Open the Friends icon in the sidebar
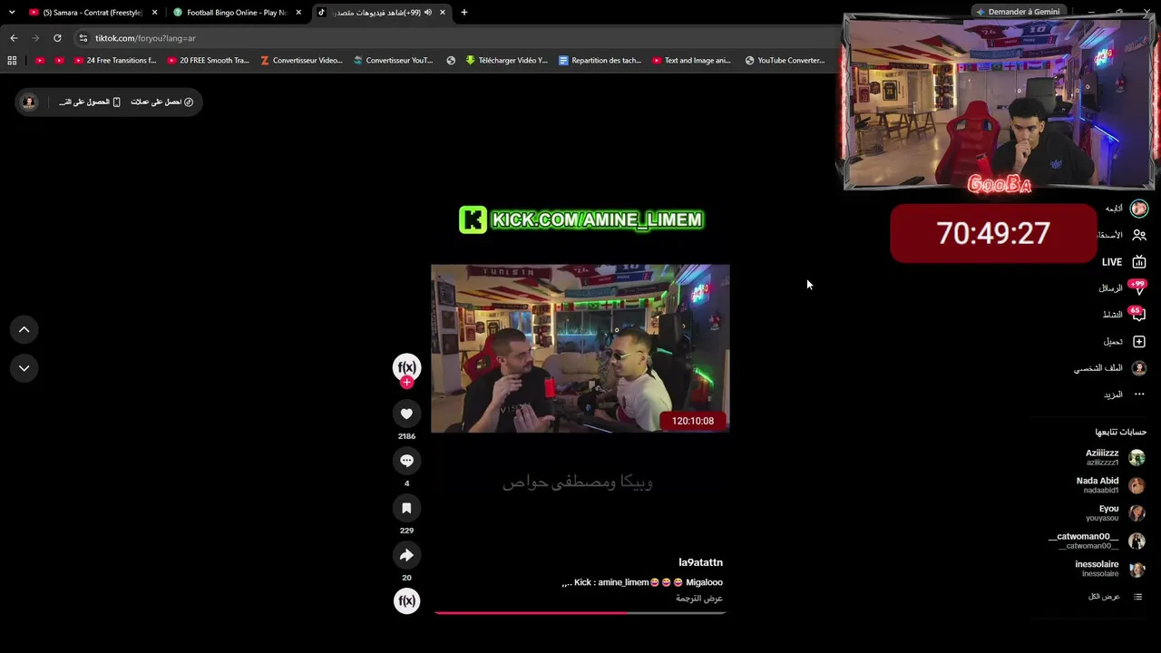 click(x=1139, y=235)
